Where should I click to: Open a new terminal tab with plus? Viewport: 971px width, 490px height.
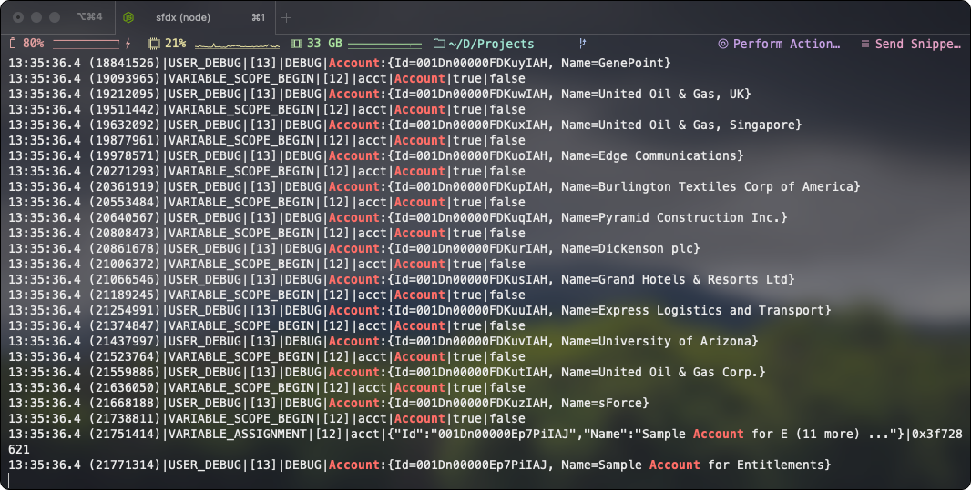tap(286, 17)
